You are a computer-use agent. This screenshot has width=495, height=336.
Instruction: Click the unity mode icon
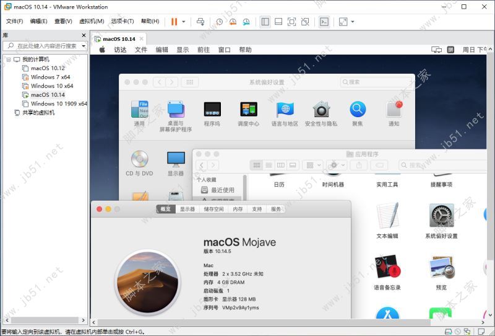click(305, 22)
